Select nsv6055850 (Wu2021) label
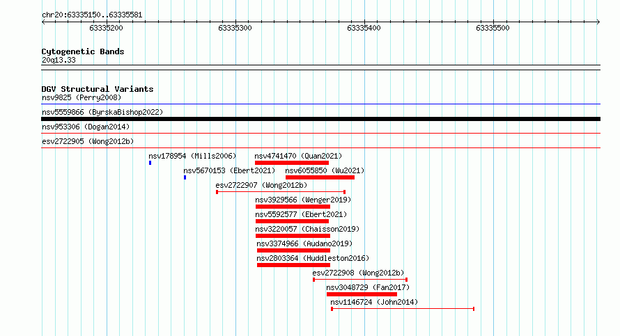The width and height of the screenshot is (620, 336). (x=325, y=170)
